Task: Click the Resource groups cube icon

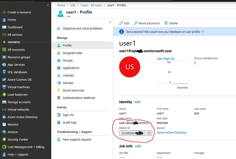Action: click(4, 57)
